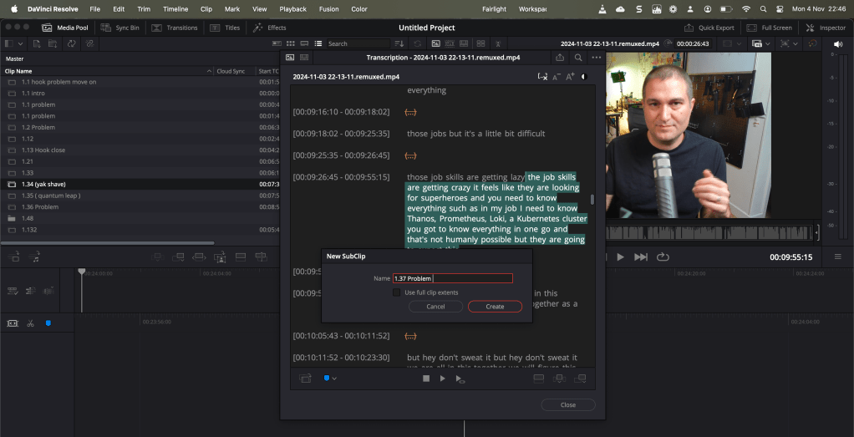
Task: Enable Use full clip extents checkbox
Action: [396, 292]
